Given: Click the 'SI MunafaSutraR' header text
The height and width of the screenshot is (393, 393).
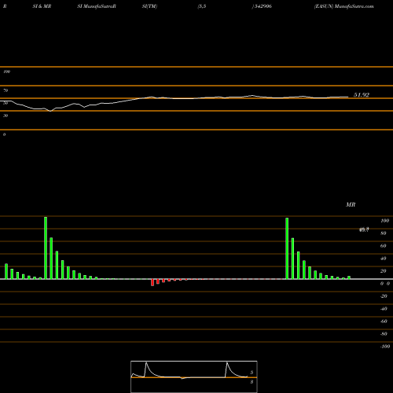Looking at the screenshot, I should coord(97,6).
